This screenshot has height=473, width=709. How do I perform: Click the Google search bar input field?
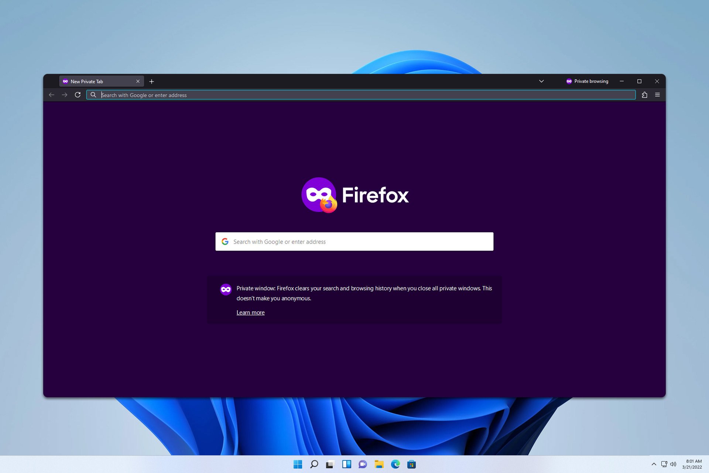[354, 241]
